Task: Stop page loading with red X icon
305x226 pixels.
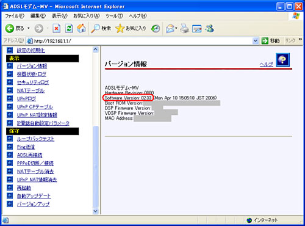Action: 56,28
